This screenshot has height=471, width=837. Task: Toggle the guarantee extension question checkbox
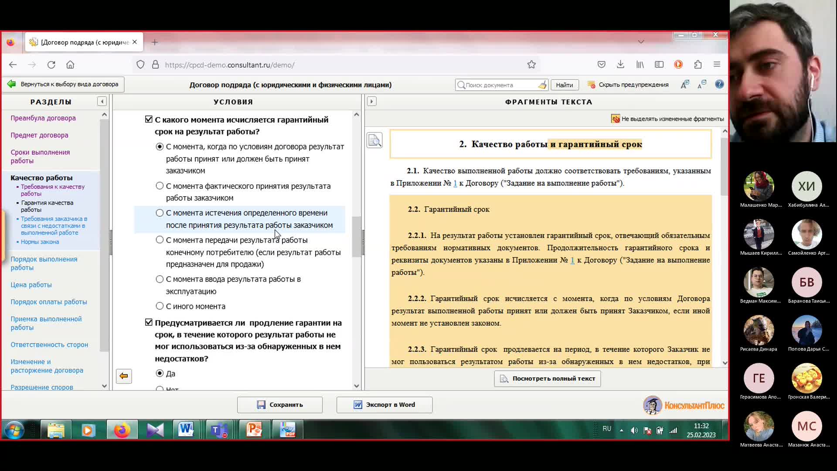pyautogui.click(x=149, y=323)
